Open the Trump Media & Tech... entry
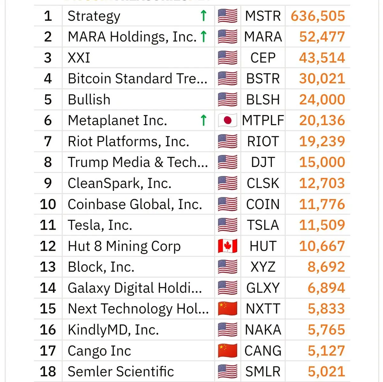 138,162
